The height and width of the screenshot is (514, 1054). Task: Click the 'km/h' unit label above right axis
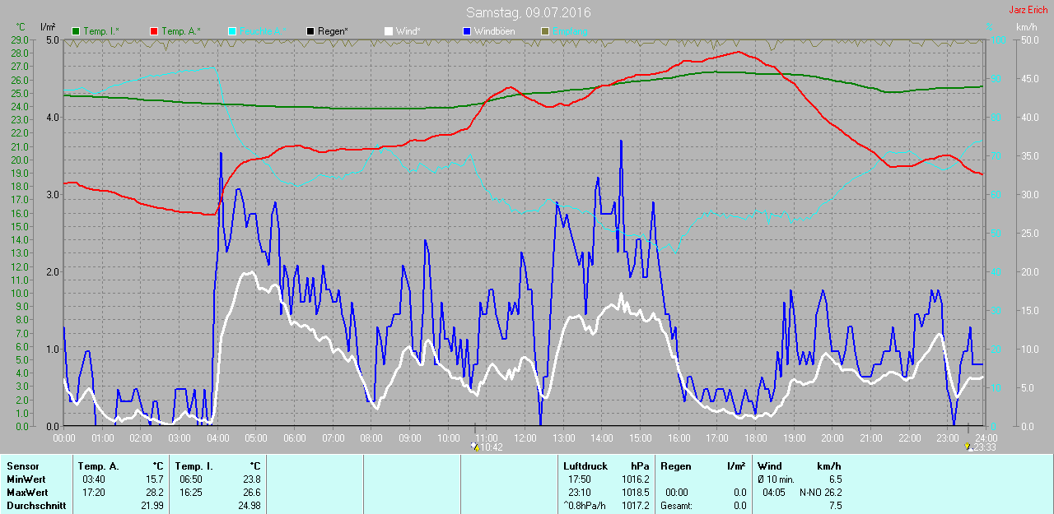coord(1026,27)
